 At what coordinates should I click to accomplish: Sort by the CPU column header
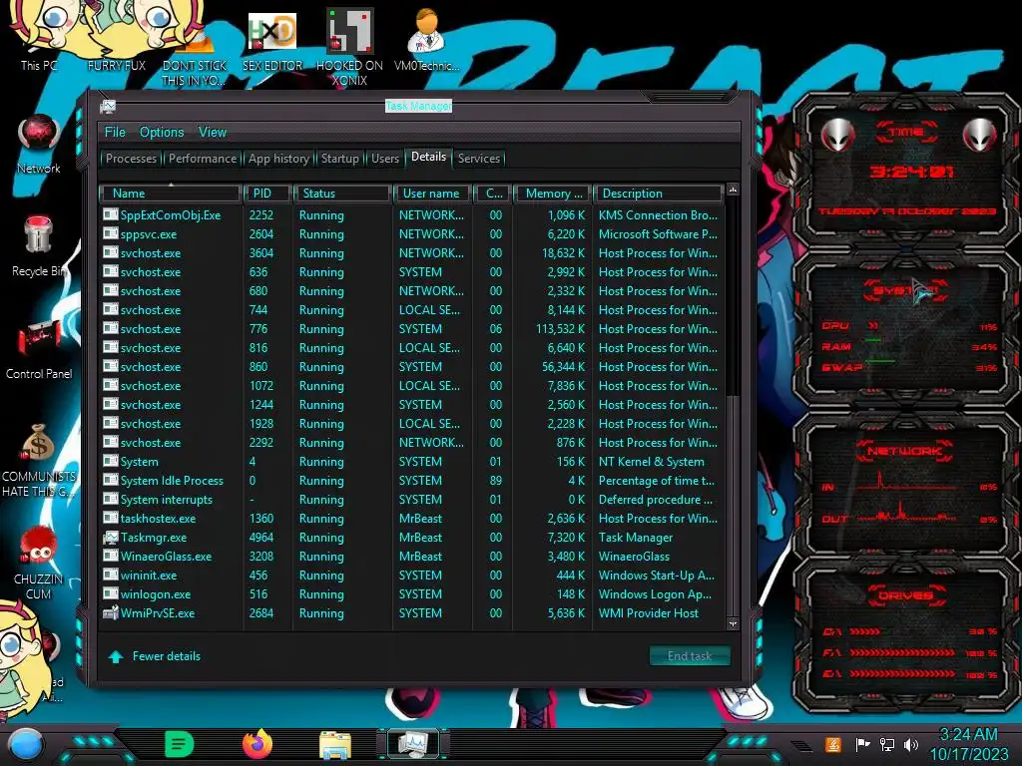493,193
